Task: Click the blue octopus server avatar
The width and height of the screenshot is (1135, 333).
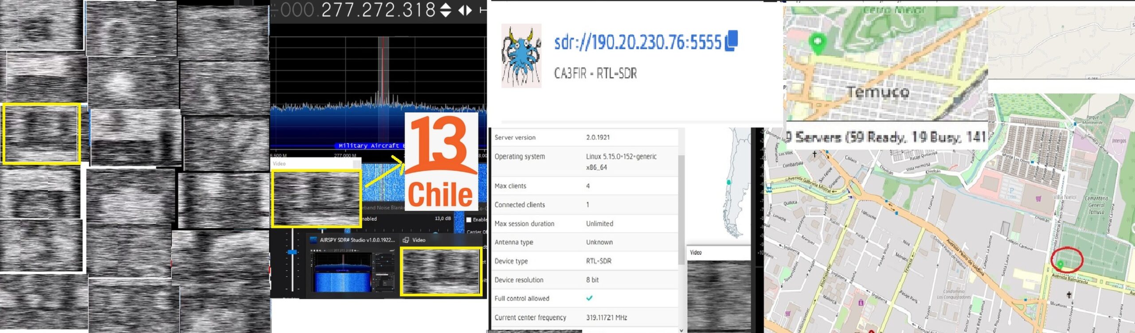Action: tap(521, 56)
